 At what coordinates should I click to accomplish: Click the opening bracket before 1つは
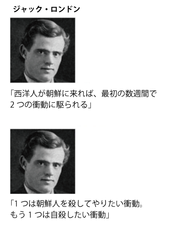pyautogui.click(x=12, y=203)
